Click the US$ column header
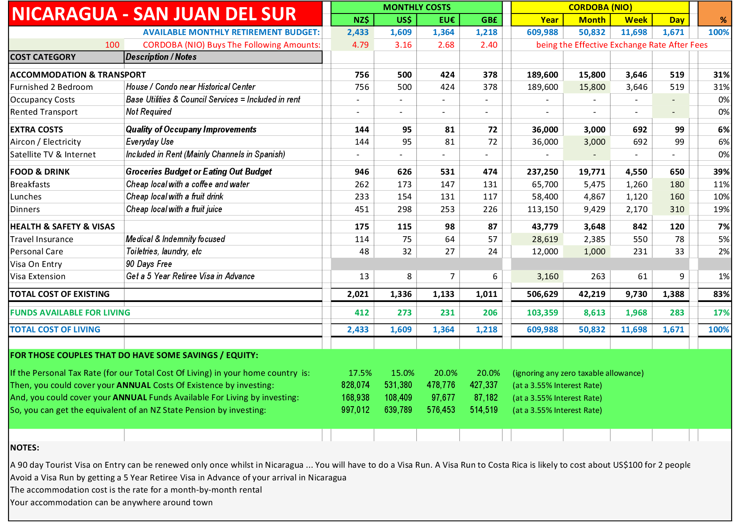The height and width of the screenshot is (523, 740). [x=395, y=20]
